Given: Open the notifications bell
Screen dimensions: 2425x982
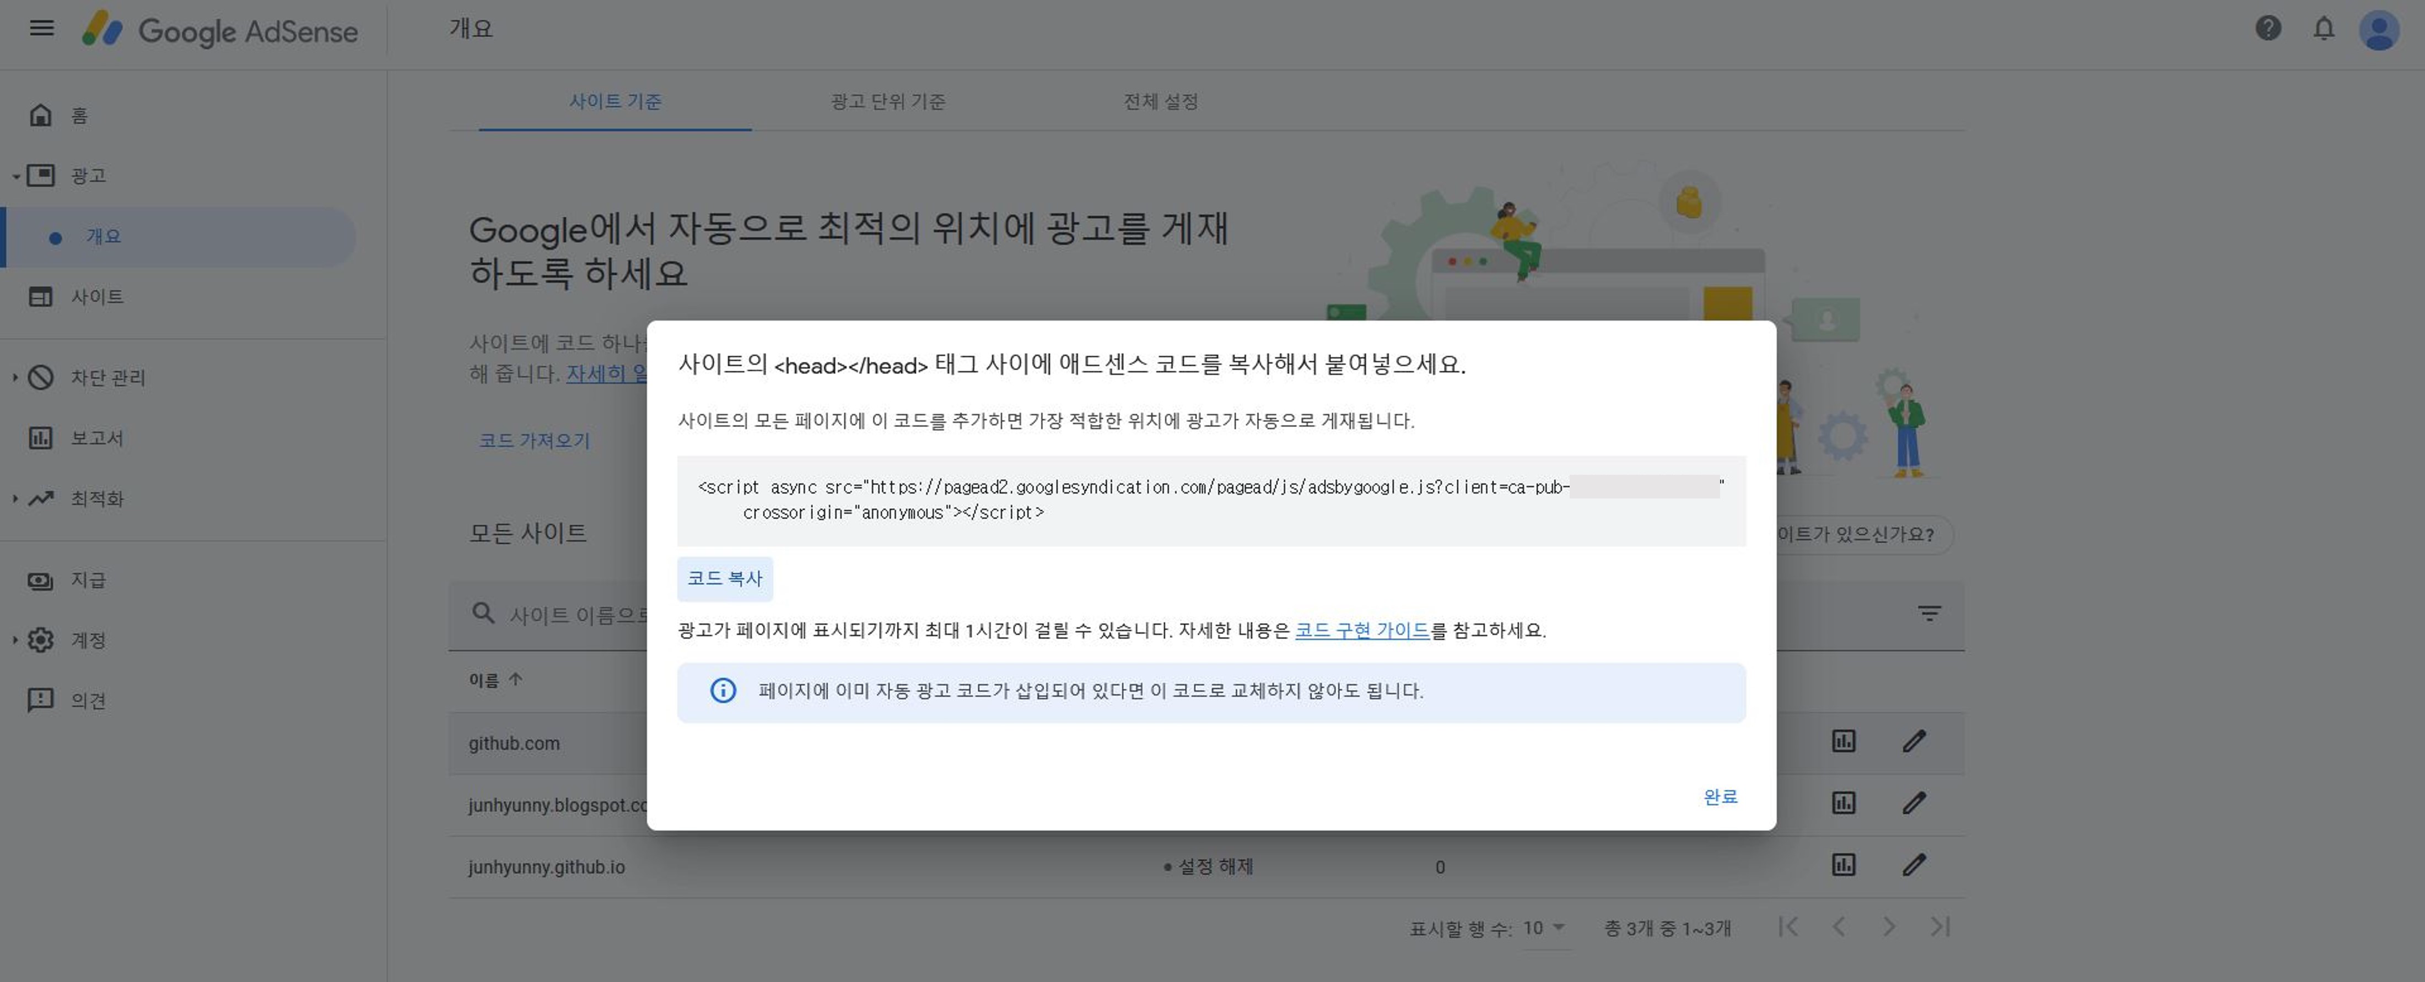Looking at the screenshot, I should [2324, 28].
